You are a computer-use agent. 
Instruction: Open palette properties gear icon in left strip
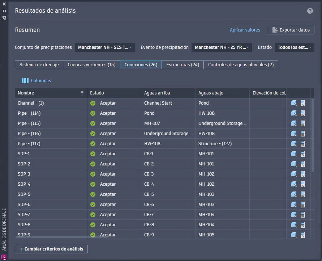4,18
